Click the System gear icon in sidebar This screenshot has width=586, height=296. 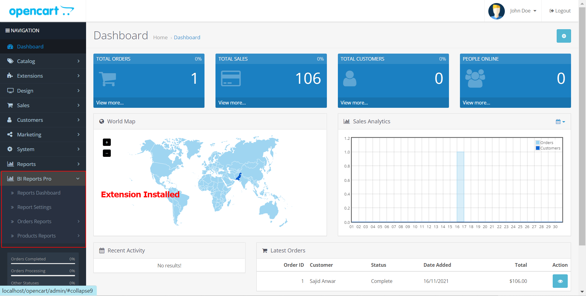(x=10, y=149)
